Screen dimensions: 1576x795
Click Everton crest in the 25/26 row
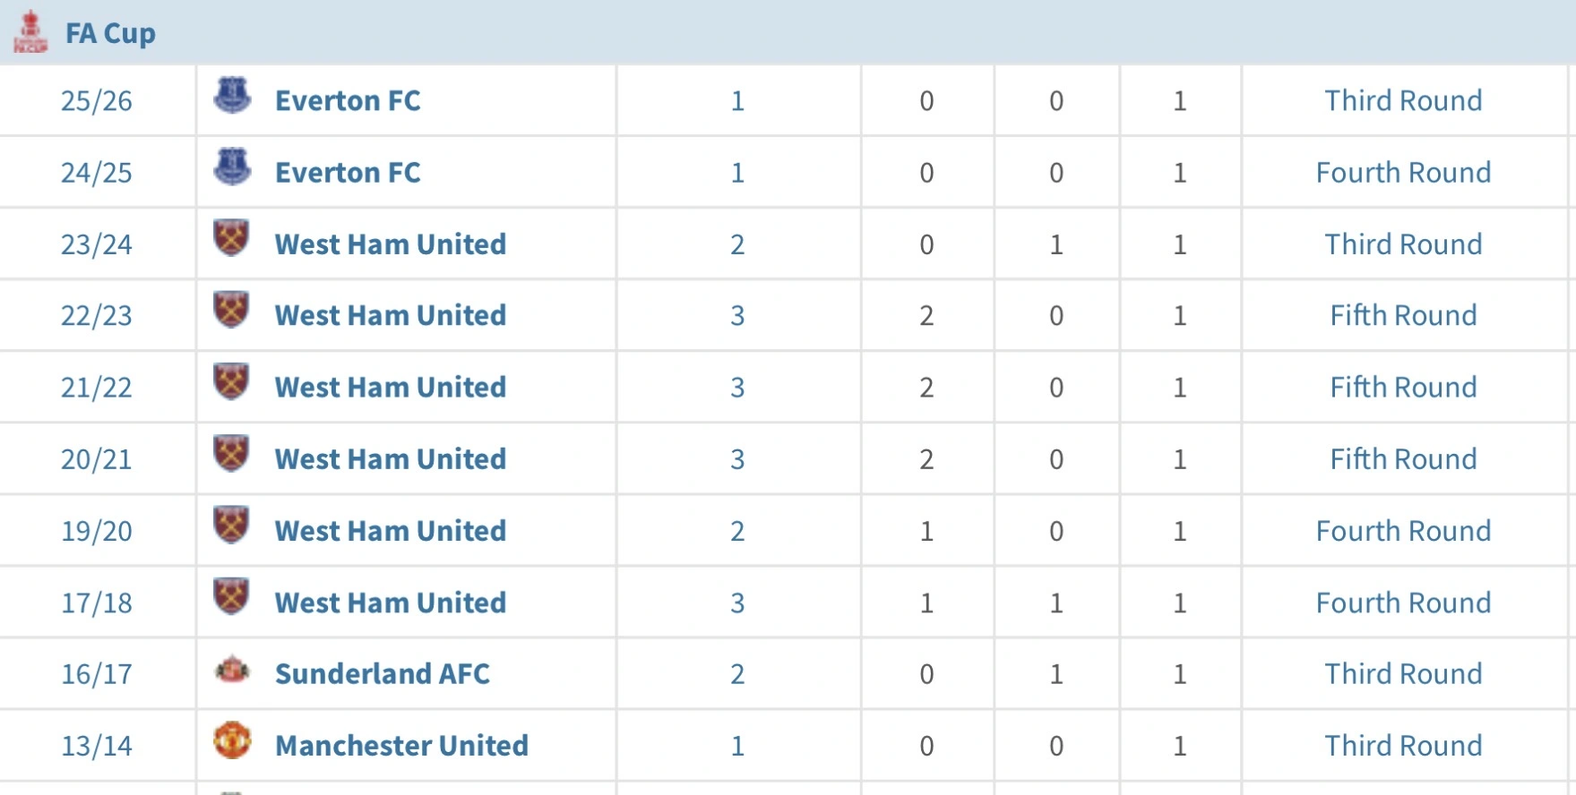(232, 95)
